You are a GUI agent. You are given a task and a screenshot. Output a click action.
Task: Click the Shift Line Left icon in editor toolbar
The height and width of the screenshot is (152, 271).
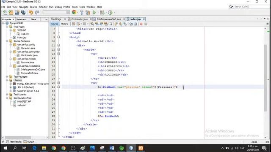pyautogui.click(x=131, y=24)
